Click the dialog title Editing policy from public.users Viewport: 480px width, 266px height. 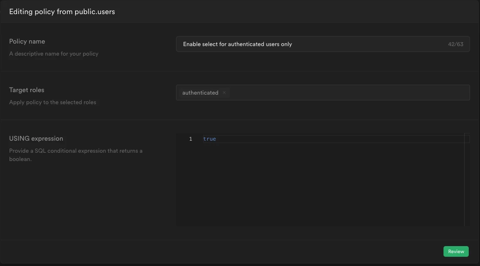coord(61,11)
